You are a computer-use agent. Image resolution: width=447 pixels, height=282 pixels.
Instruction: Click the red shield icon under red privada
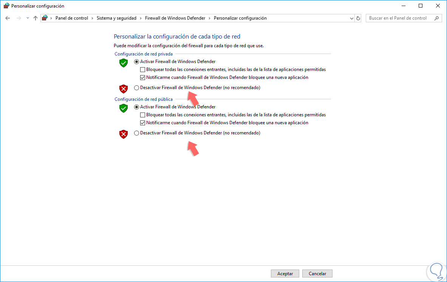pyautogui.click(x=124, y=89)
